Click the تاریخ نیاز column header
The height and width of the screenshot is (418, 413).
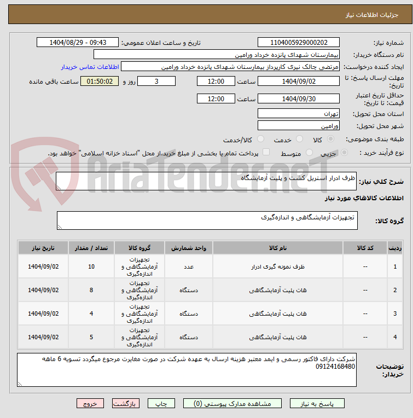pyautogui.click(x=43, y=248)
